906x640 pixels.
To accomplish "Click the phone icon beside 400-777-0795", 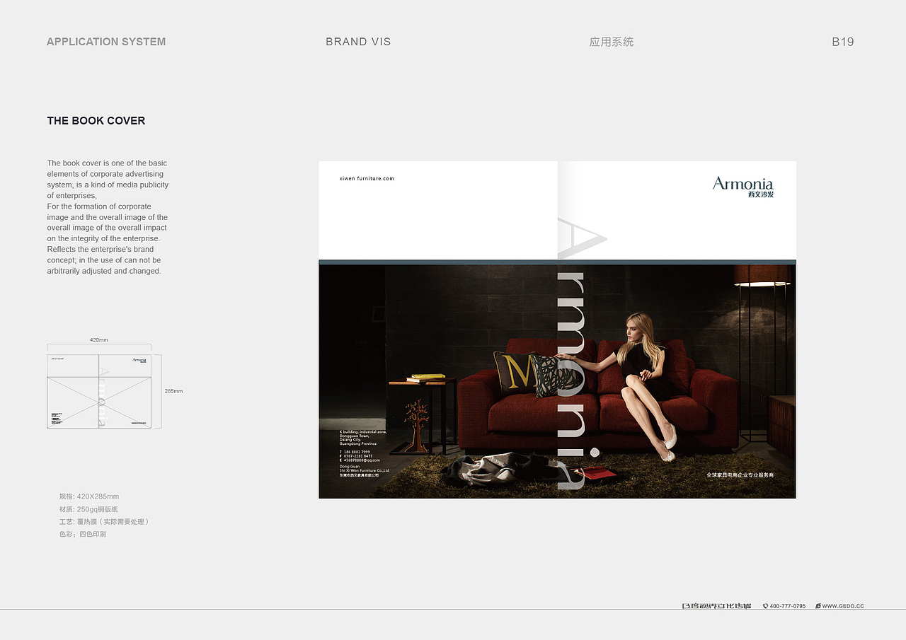I will tap(765, 606).
